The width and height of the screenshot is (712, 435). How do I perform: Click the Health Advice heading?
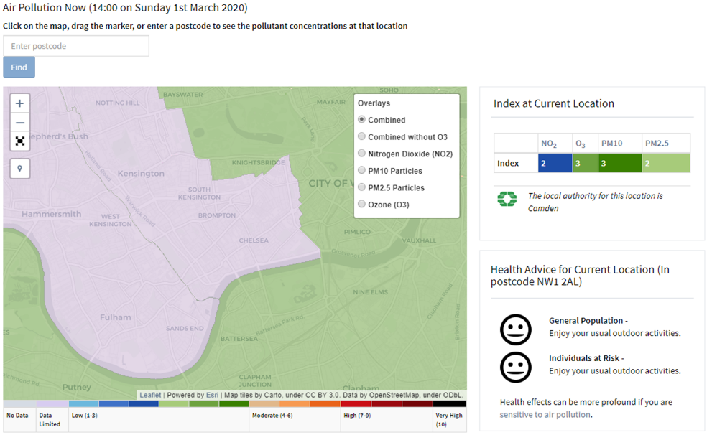580,276
